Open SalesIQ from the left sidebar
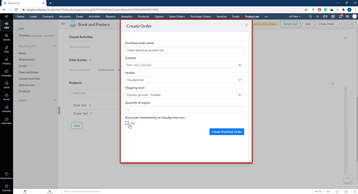Screen dimensions: 358x194 (6, 37)
